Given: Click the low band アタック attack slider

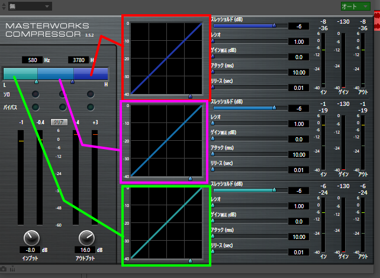Looking at the screenshot, I should [250, 237].
